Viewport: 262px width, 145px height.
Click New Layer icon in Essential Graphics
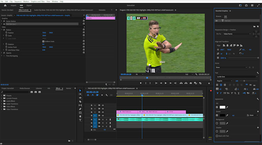pos(258,26)
